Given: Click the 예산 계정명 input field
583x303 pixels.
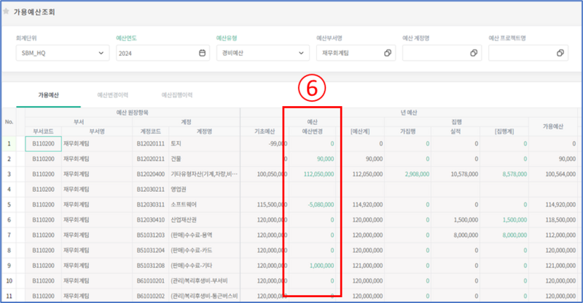Looking at the screenshot, I should point(442,53).
